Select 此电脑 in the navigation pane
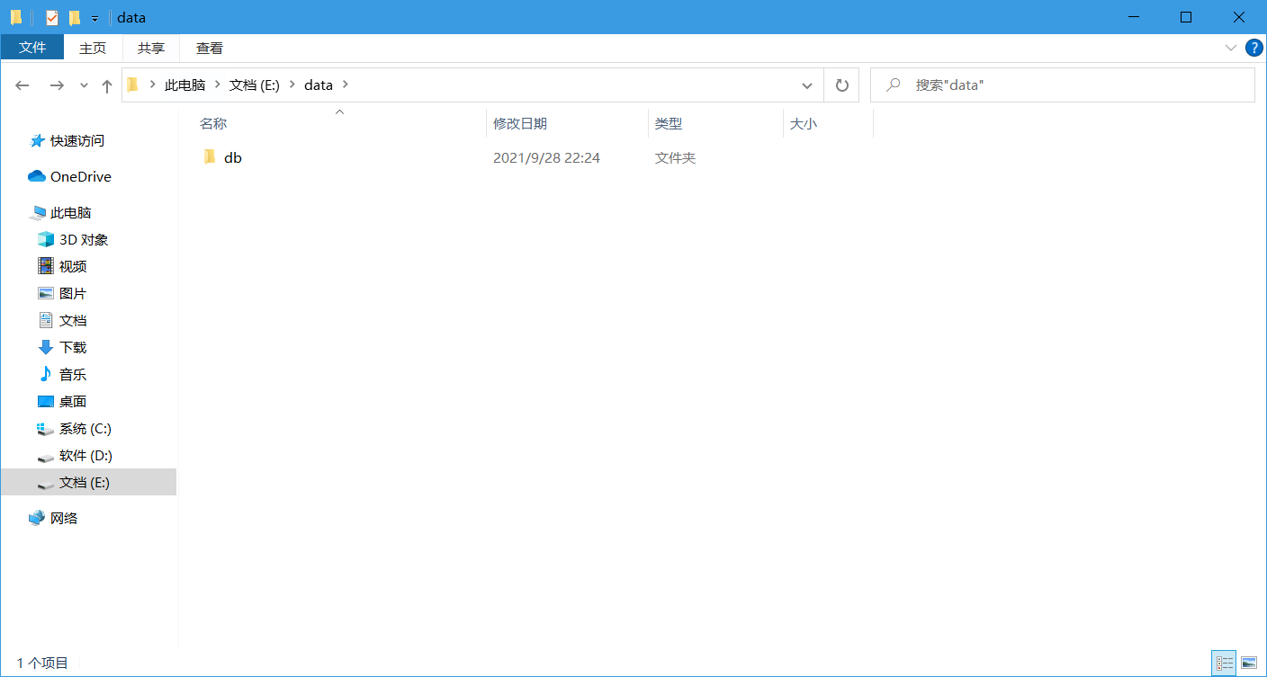The width and height of the screenshot is (1267, 677). coord(71,212)
